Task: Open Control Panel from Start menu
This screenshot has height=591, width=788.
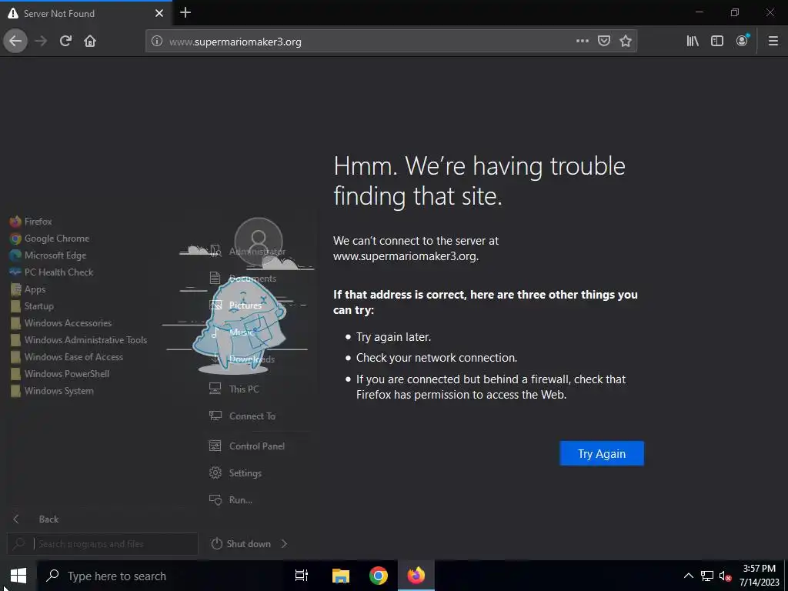Action: coord(247,446)
